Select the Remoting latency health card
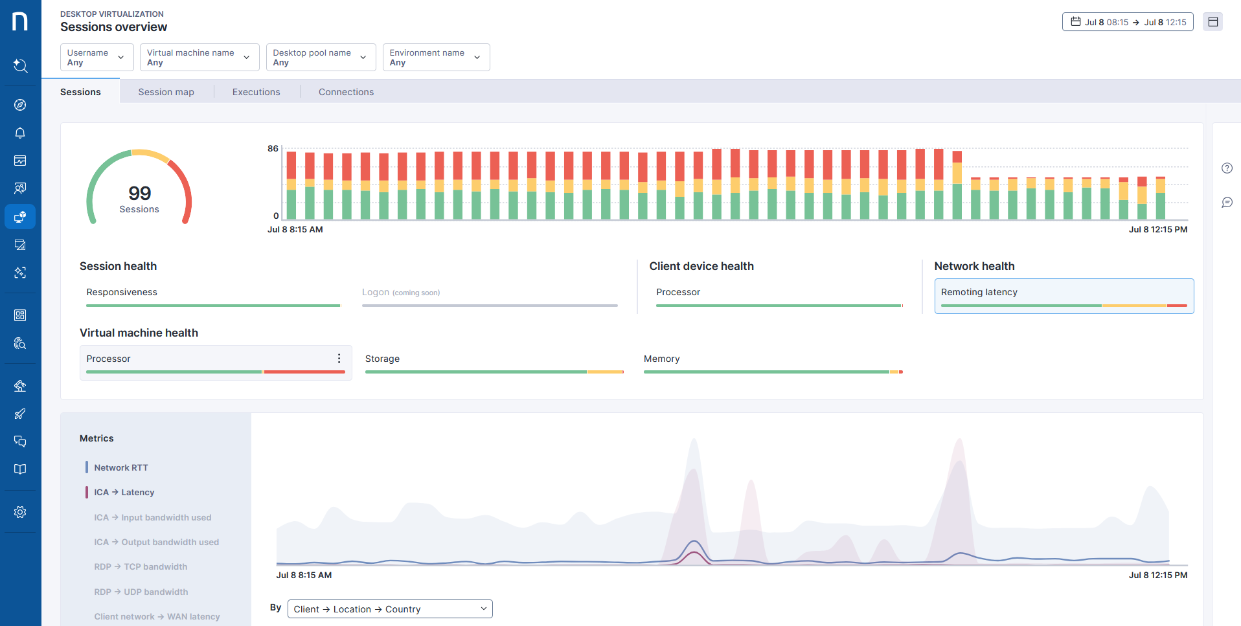Image resolution: width=1241 pixels, height=626 pixels. 1064,295
